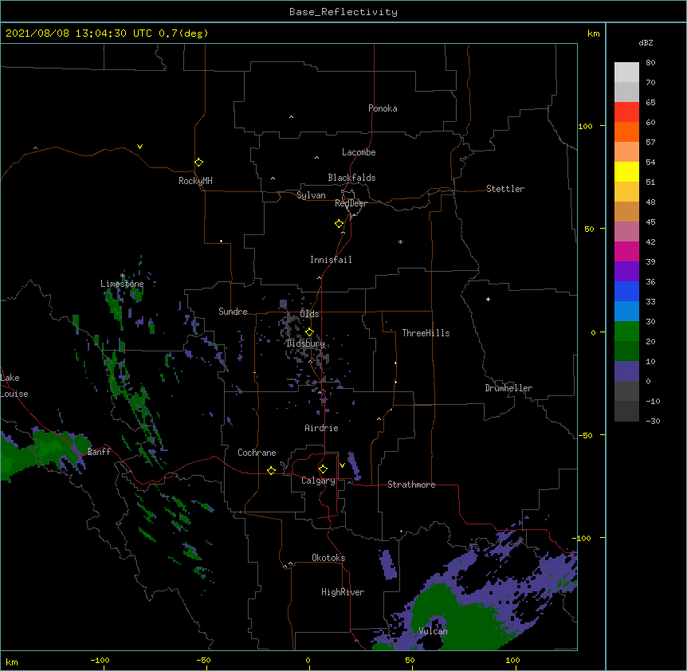This screenshot has height=671, width=687.
Task: Select the 39 dBZ purple color swatch
Action: (x=626, y=271)
